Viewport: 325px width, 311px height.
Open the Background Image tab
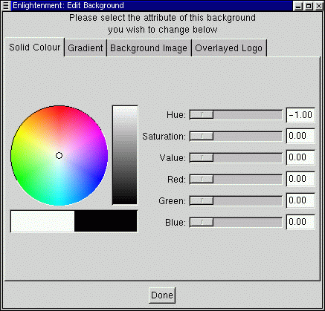(149, 48)
